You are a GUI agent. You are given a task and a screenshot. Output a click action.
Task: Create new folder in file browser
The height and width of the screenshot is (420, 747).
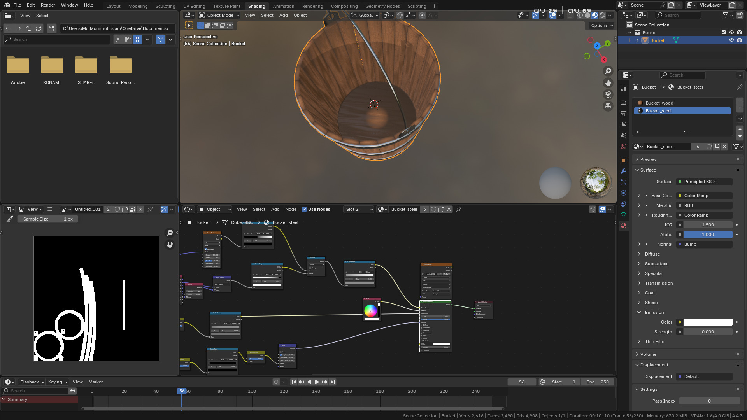[51, 28]
